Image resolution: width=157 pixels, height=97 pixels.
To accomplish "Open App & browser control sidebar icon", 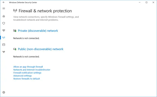I will click(4, 45).
